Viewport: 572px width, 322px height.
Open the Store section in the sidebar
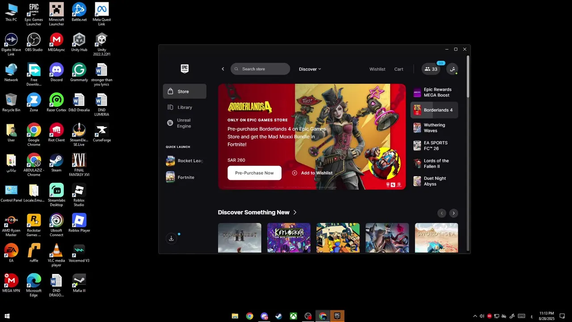[185, 91]
